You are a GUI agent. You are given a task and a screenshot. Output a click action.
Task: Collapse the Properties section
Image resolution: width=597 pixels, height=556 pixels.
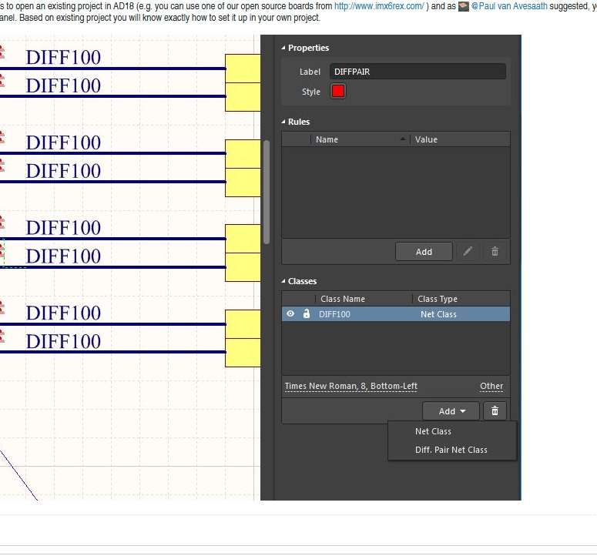[283, 48]
